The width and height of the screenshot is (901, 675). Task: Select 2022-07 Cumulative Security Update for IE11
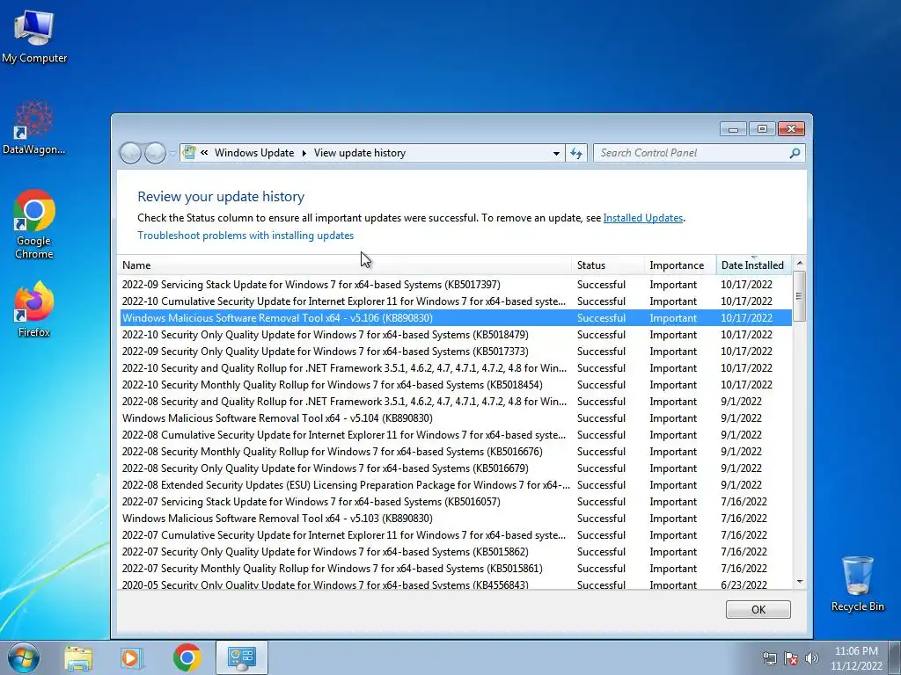click(456, 535)
